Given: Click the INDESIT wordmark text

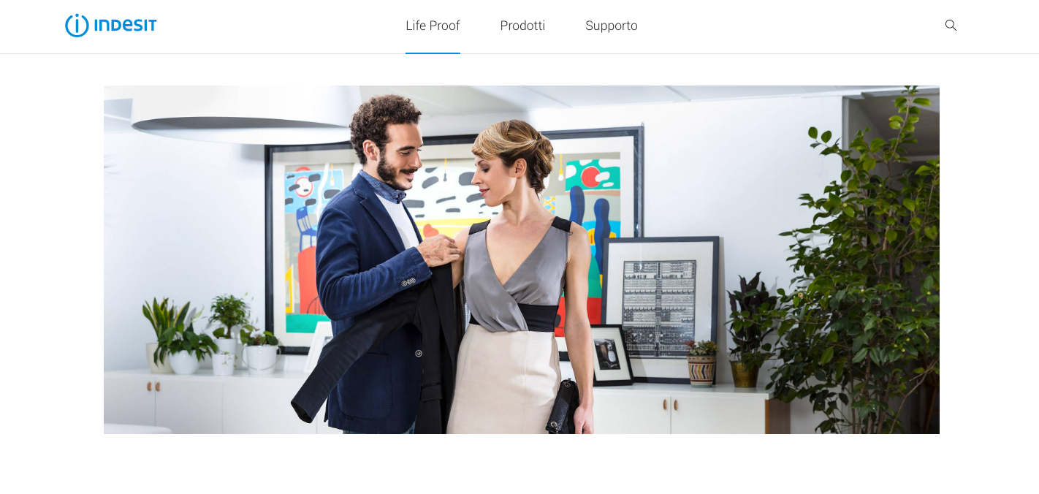Looking at the screenshot, I should (x=125, y=26).
